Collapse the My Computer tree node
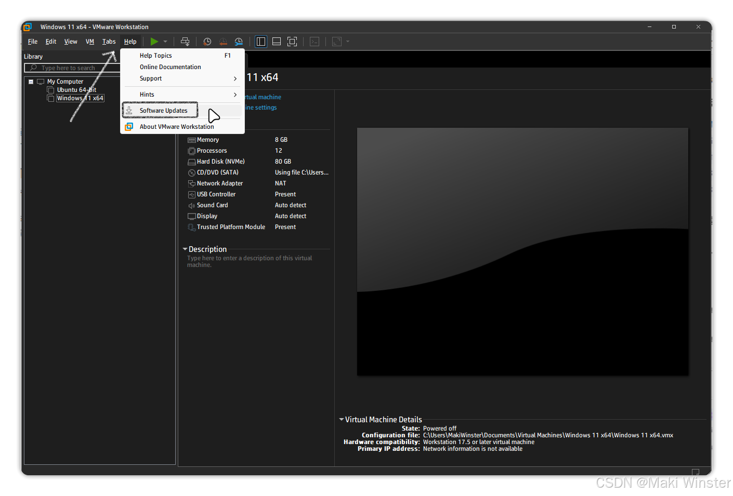 pyautogui.click(x=31, y=82)
